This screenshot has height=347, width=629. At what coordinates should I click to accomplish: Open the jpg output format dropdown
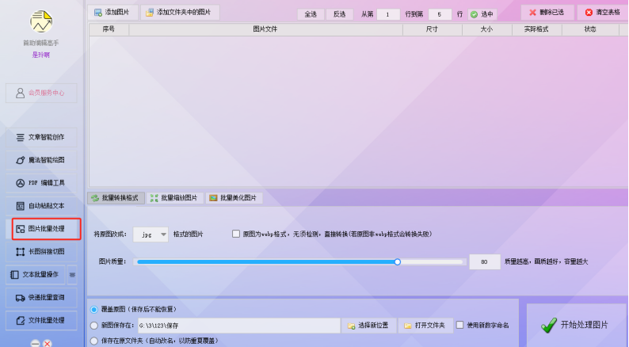point(151,235)
